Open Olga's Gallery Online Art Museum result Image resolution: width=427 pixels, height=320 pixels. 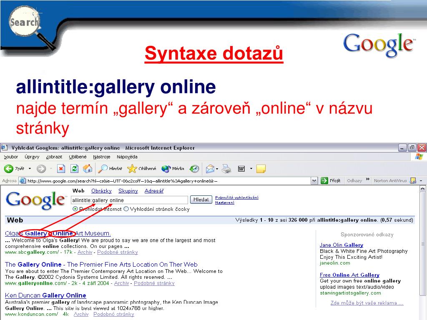coord(58,233)
